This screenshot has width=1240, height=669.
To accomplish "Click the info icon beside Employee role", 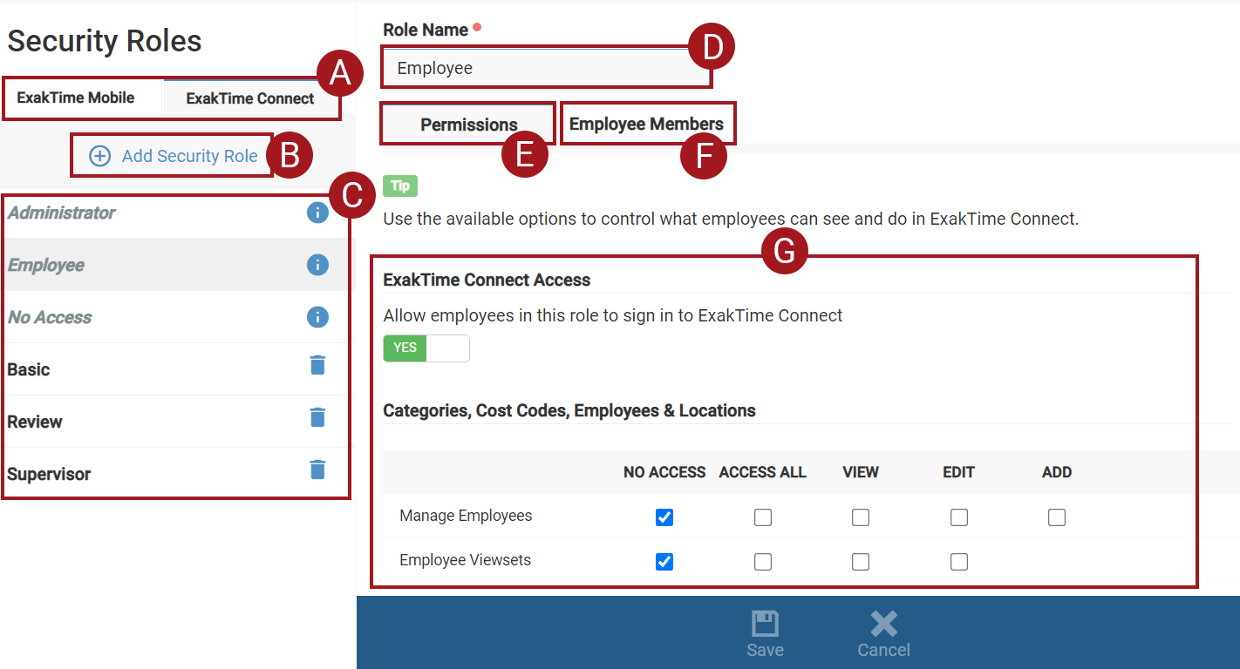I will pos(317,265).
